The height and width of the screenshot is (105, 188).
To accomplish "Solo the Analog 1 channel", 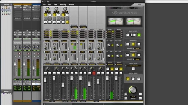I will coord(46,73).
